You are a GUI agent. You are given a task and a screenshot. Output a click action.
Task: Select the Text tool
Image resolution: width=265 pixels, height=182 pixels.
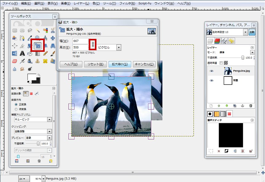tap(22, 54)
